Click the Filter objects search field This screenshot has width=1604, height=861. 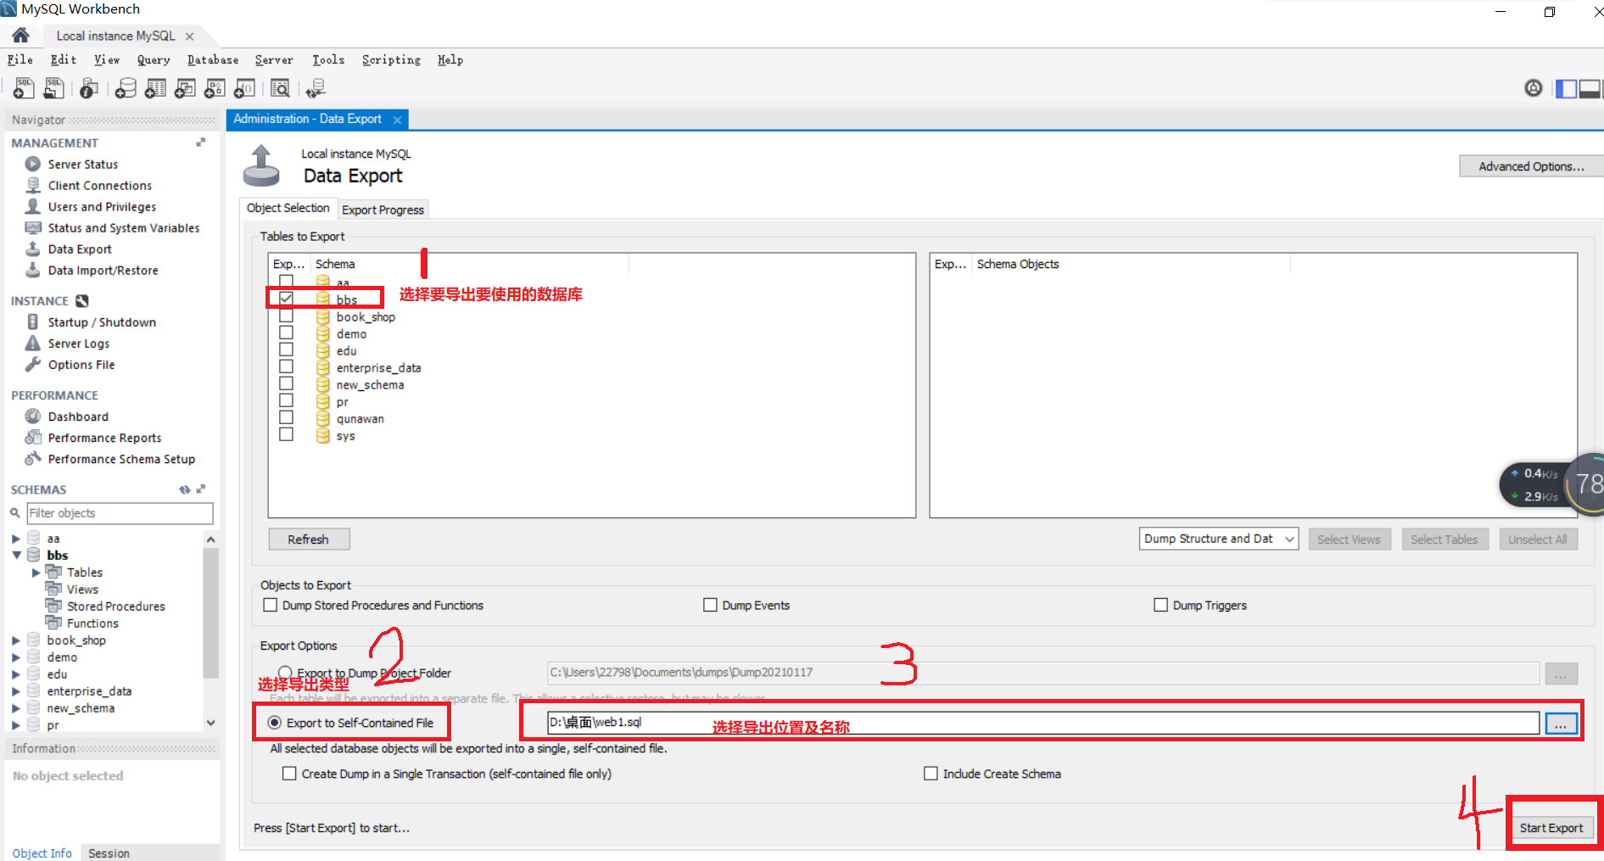[x=120, y=513]
